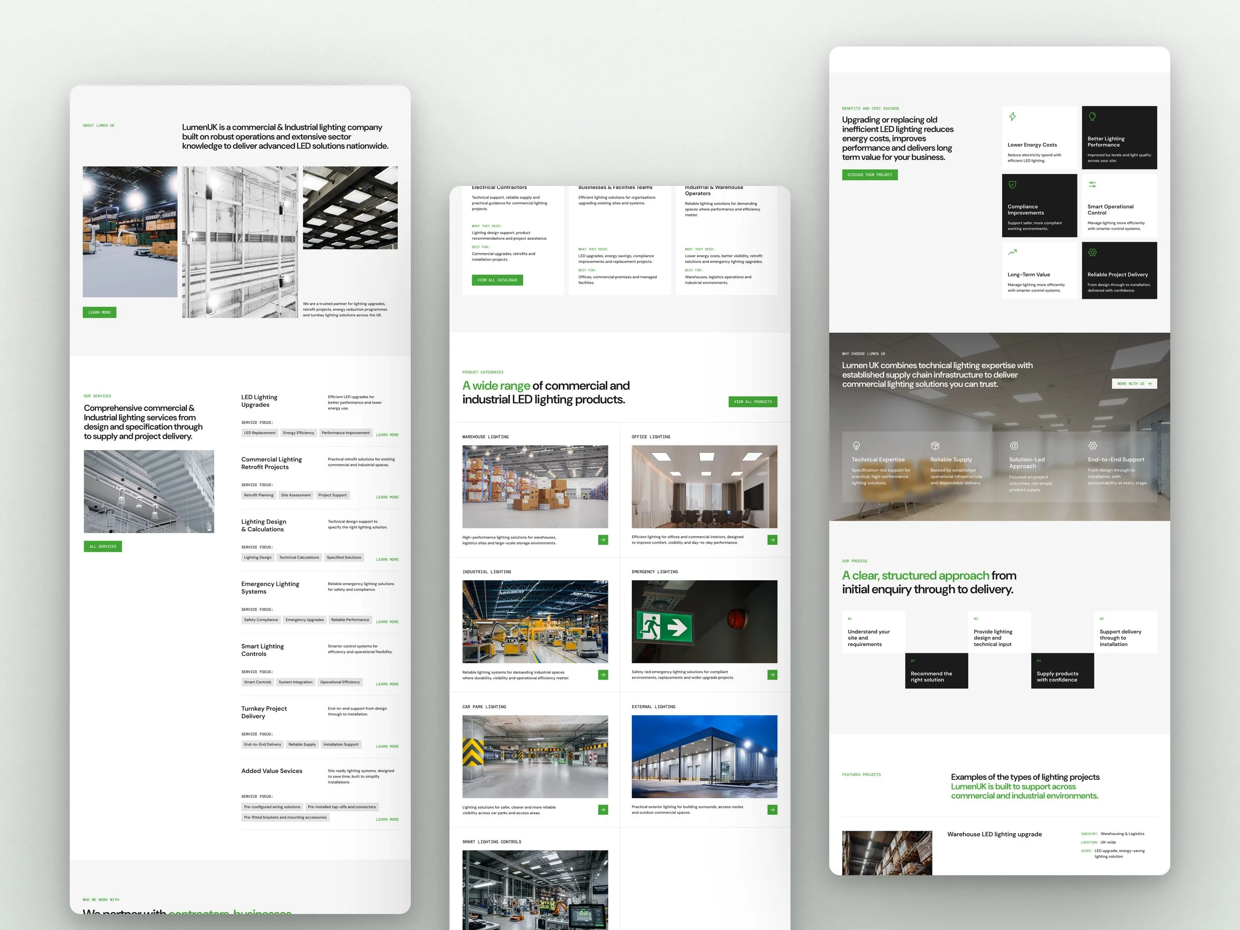Click the Discuss Your Project button

869,174
